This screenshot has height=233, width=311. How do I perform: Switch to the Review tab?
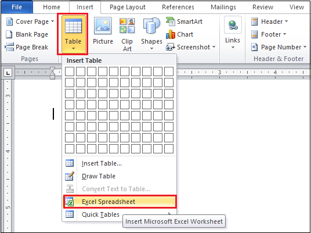pyautogui.click(x=263, y=7)
